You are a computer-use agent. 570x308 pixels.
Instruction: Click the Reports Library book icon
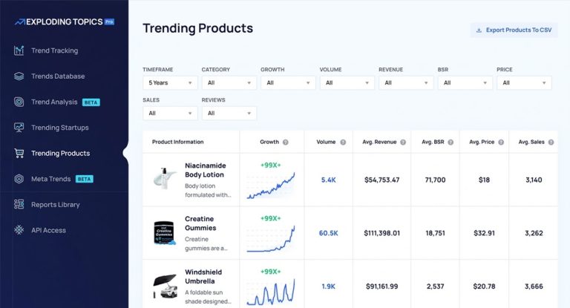coord(19,205)
